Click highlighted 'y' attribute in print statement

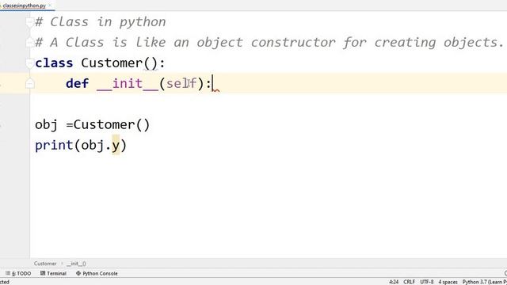116,146
